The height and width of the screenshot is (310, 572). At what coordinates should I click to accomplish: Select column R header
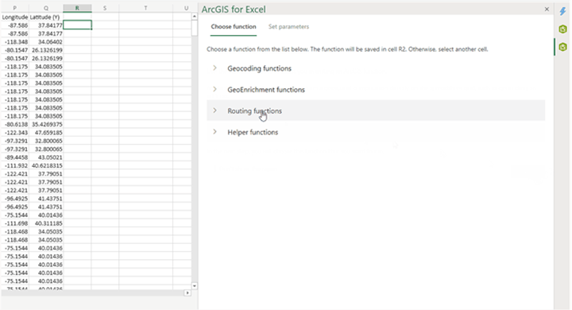[77, 8]
